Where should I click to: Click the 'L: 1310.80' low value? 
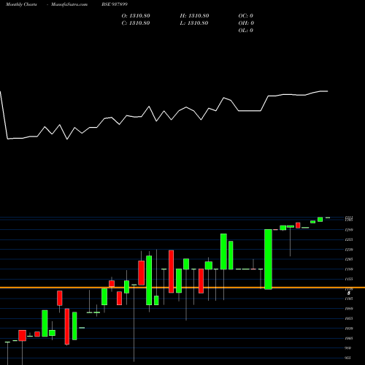coord(194,23)
